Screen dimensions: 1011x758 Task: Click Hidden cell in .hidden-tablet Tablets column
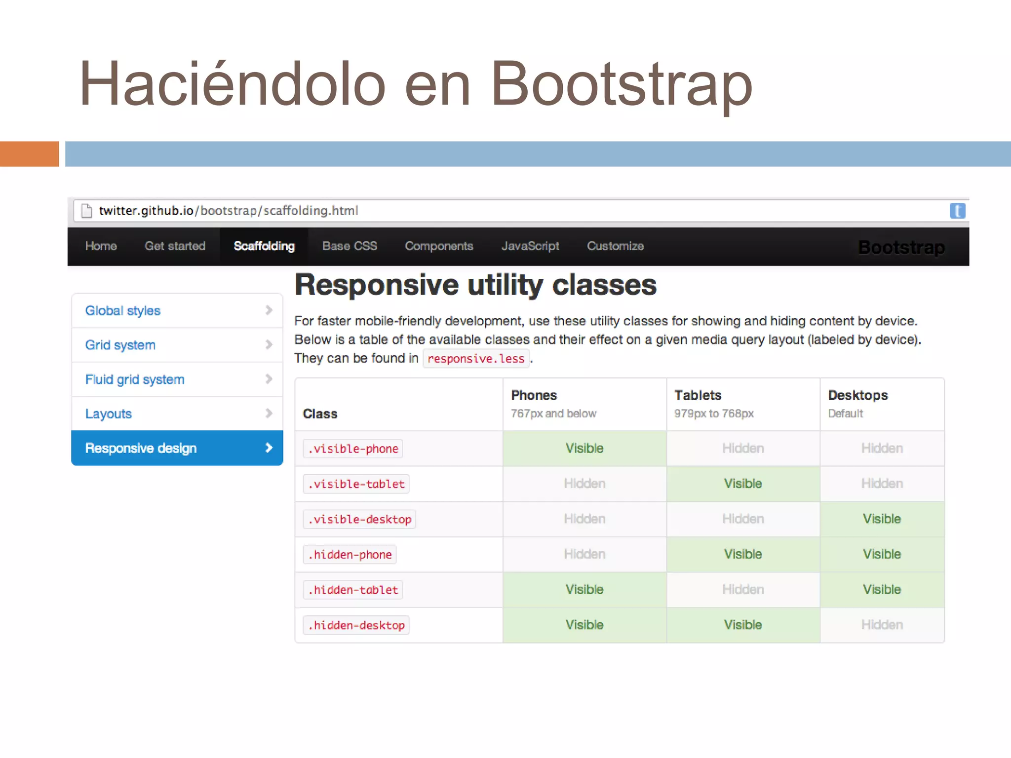(743, 589)
